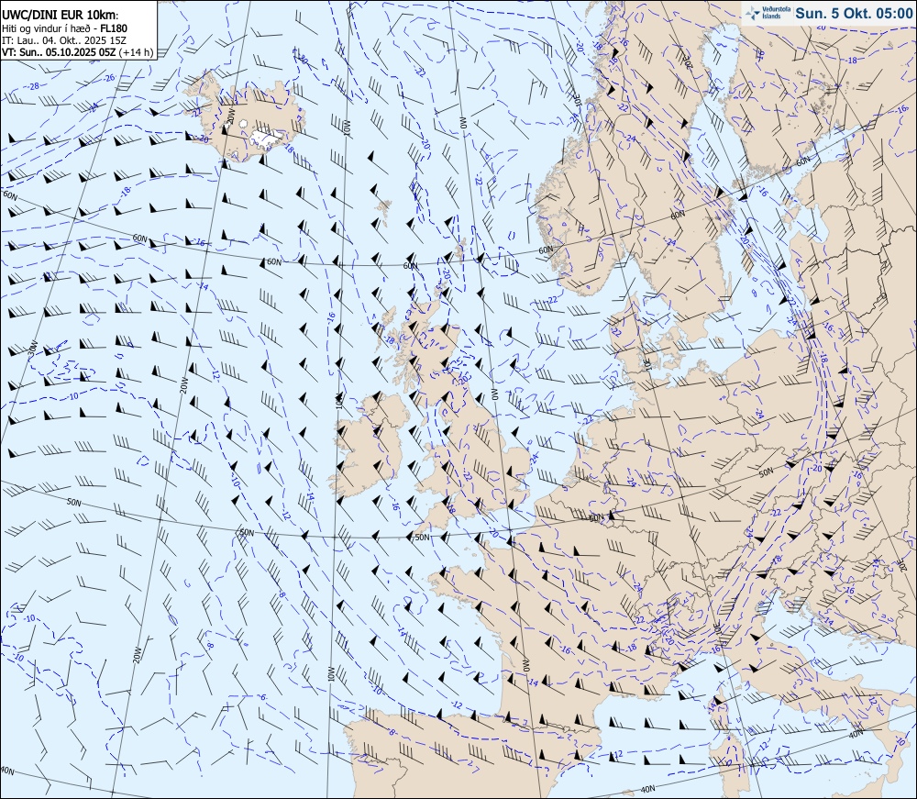This screenshot has height=799, width=917.
Task: Click the white Vatnajökull glacier on Iceland
Action: (267, 137)
